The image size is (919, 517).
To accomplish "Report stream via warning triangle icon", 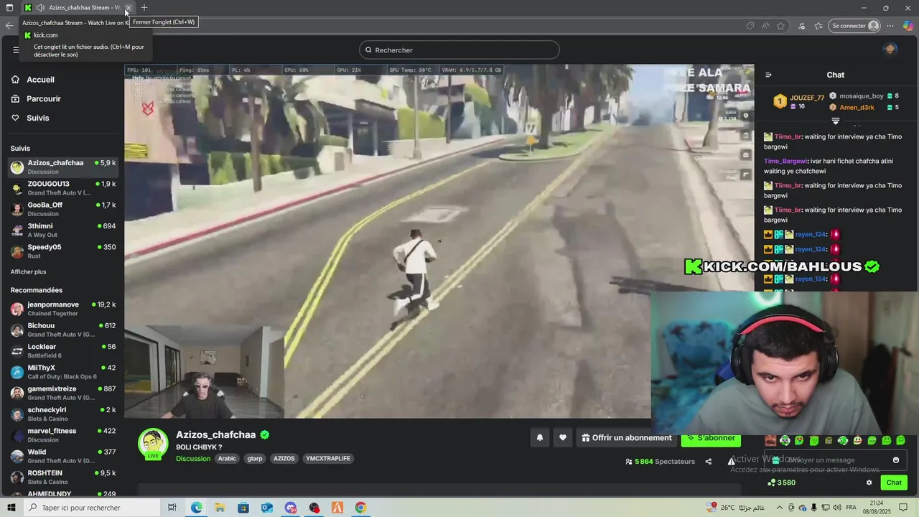I will (x=731, y=462).
